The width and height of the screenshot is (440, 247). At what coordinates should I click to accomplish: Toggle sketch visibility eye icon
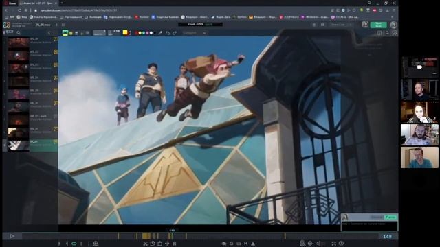point(224,244)
